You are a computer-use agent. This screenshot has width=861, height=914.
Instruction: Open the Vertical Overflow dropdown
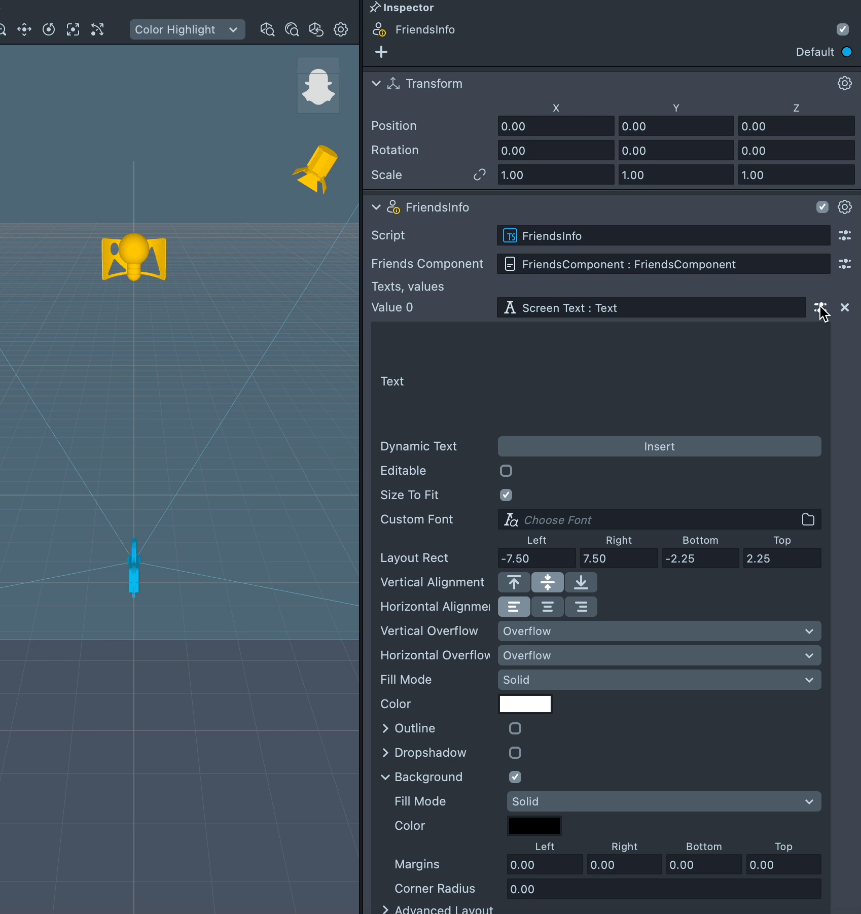coord(659,631)
